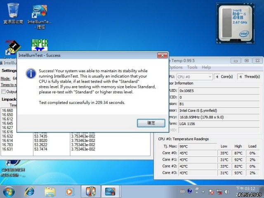The height and width of the screenshot is (198, 264).
Task: Click Core #1 load value 2%
Action: 252,160
